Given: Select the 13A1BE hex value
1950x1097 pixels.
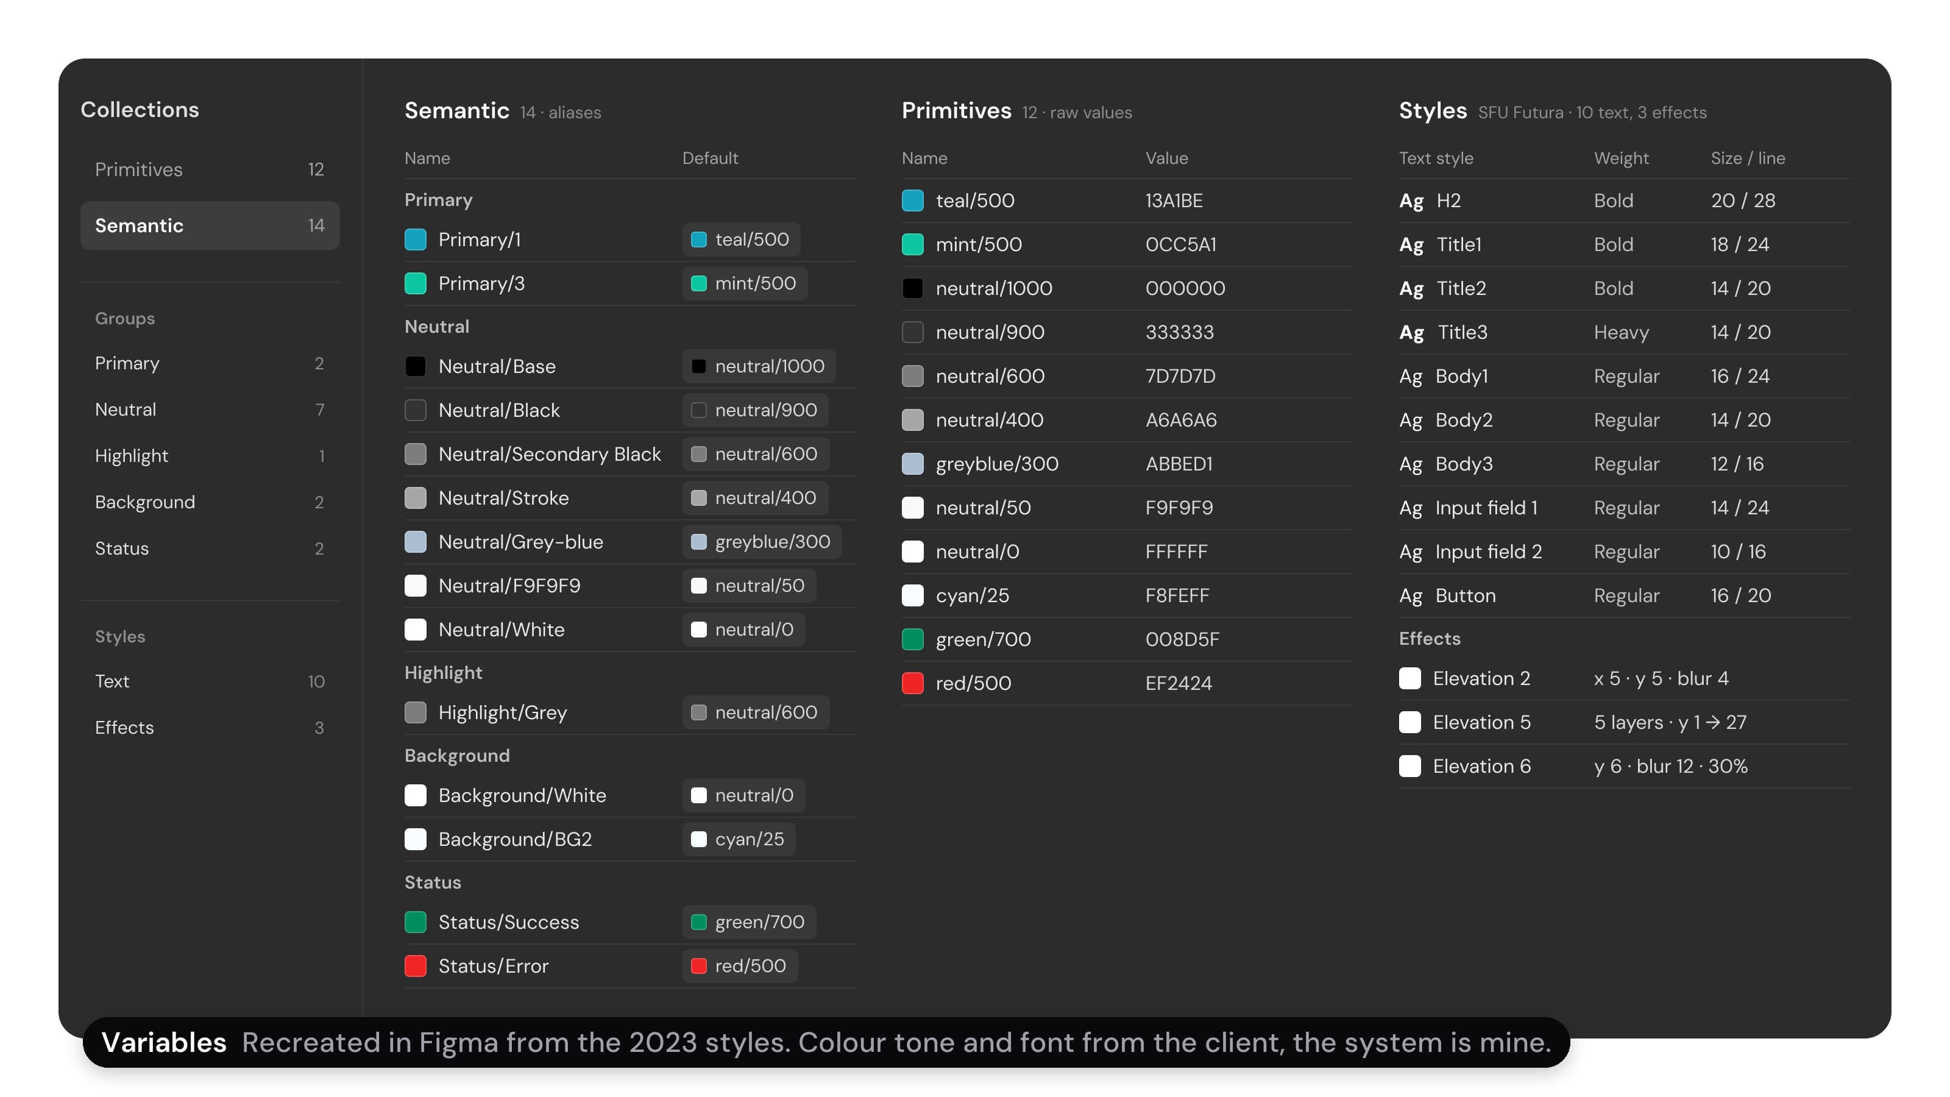Looking at the screenshot, I should [x=1174, y=201].
